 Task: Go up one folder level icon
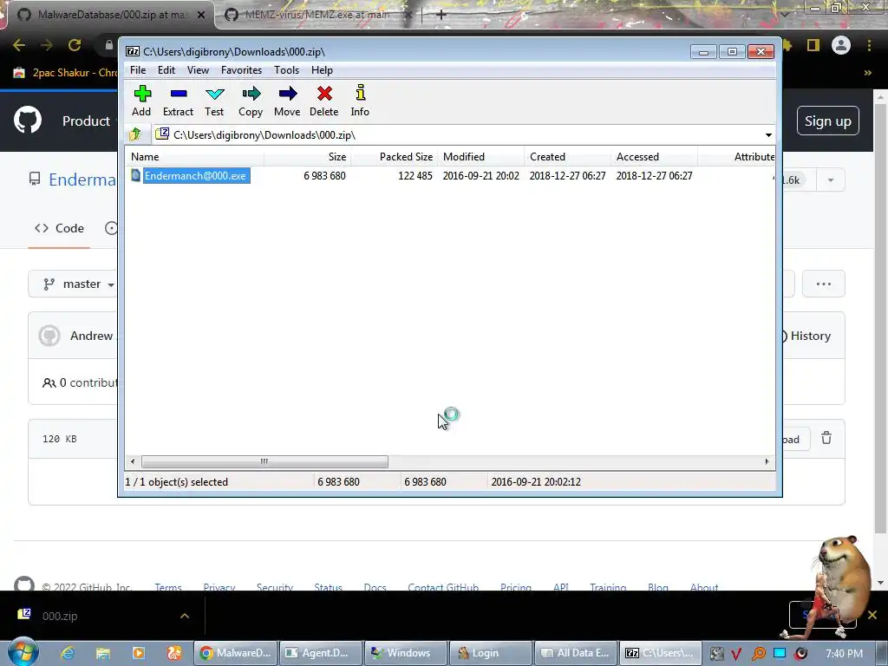[135, 134]
